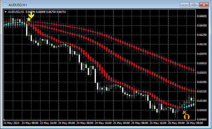
Task: Click the 23 May 08:00 time label
Action: pos(30,123)
